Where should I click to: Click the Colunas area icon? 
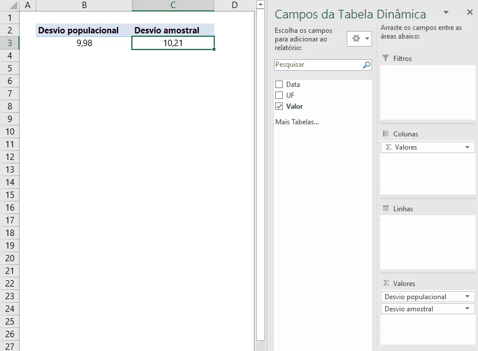(x=386, y=133)
